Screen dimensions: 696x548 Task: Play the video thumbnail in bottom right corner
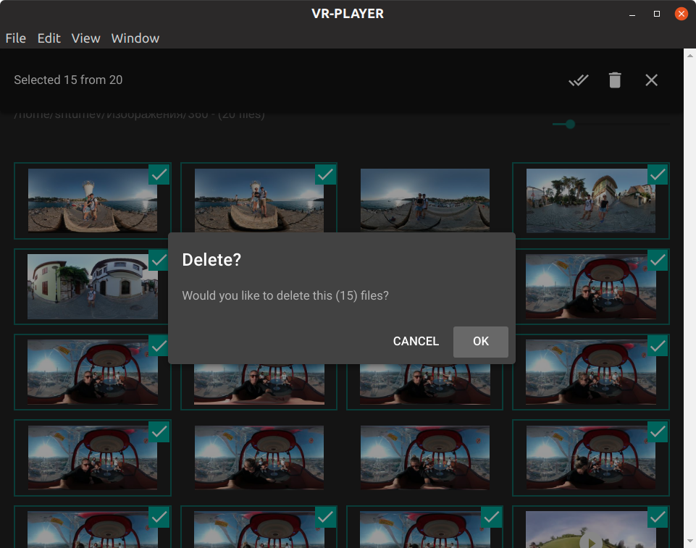pyautogui.click(x=590, y=541)
